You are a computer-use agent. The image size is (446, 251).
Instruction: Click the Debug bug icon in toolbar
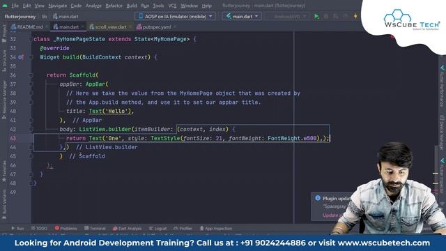(326, 17)
